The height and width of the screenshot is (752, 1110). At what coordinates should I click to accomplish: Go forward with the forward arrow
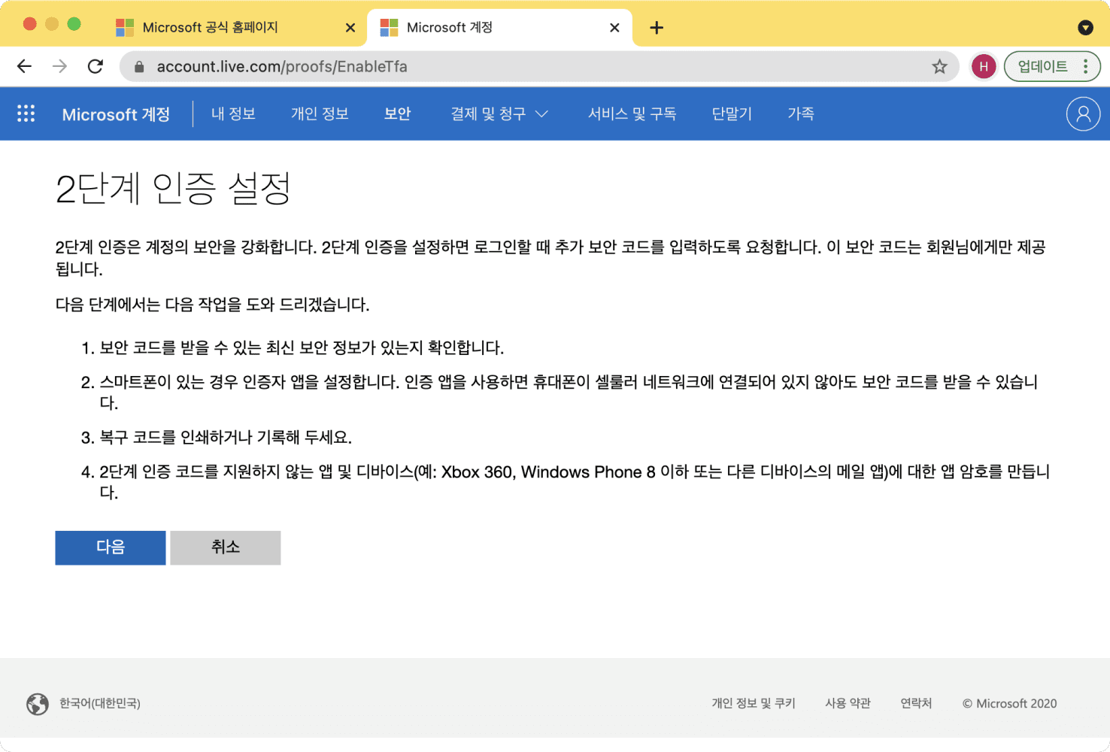tap(59, 66)
